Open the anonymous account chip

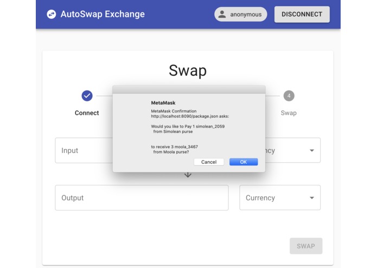(241, 14)
